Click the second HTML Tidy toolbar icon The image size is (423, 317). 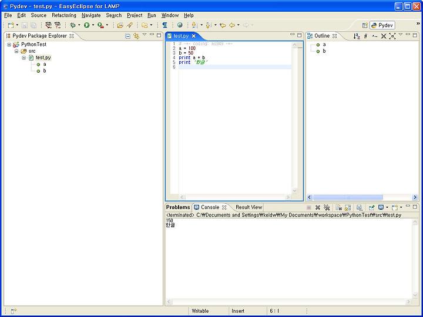(58, 25)
